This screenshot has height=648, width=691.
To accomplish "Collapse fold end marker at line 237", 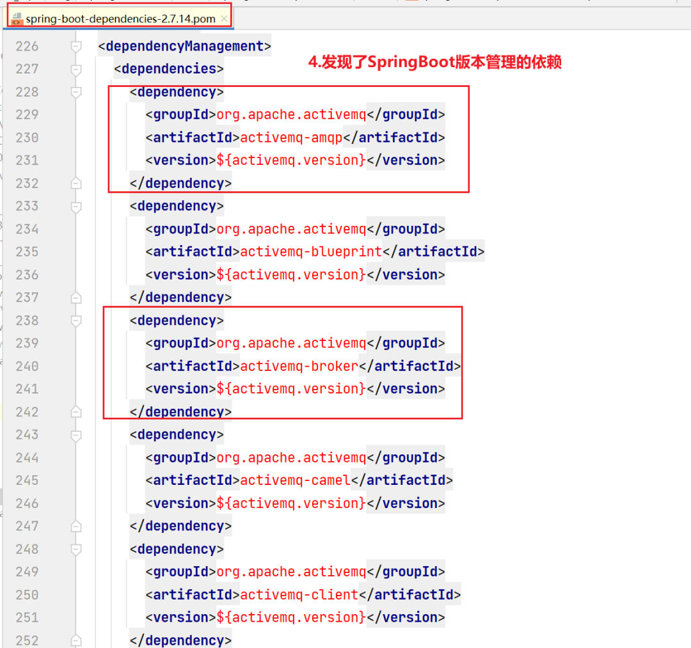I will click(76, 298).
